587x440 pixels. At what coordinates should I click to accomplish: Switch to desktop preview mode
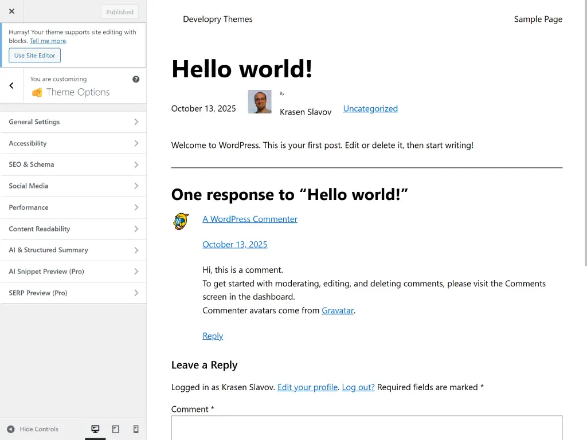point(95,429)
